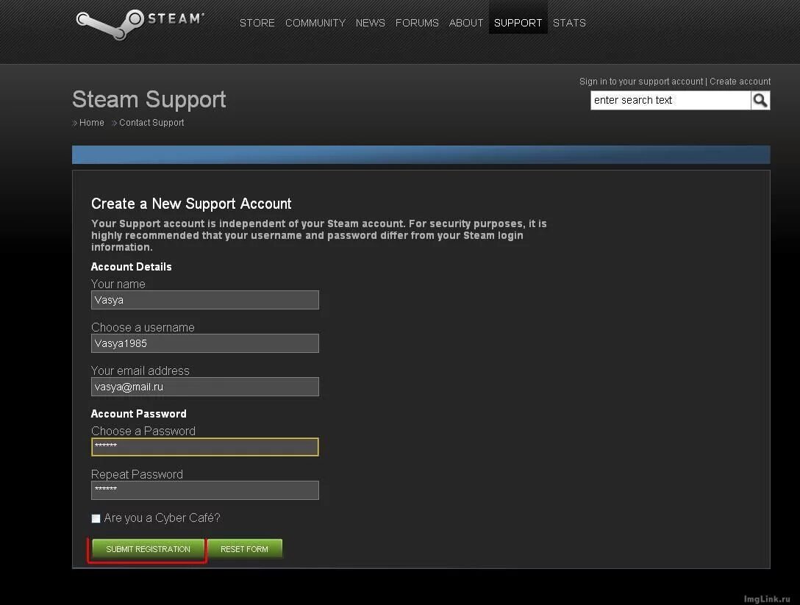Screen dimensions: 800x605
Task: Click the Account Password label
Action: point(138,414)
